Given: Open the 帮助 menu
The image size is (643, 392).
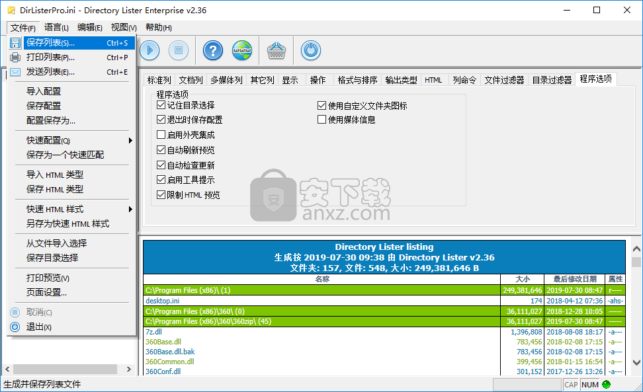Looking at the screenshot, I should (x=159, y=28).
